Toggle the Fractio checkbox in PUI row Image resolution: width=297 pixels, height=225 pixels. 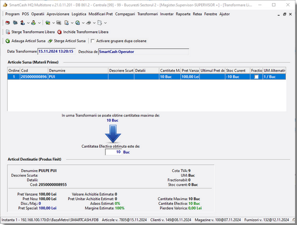coord(256,77)
